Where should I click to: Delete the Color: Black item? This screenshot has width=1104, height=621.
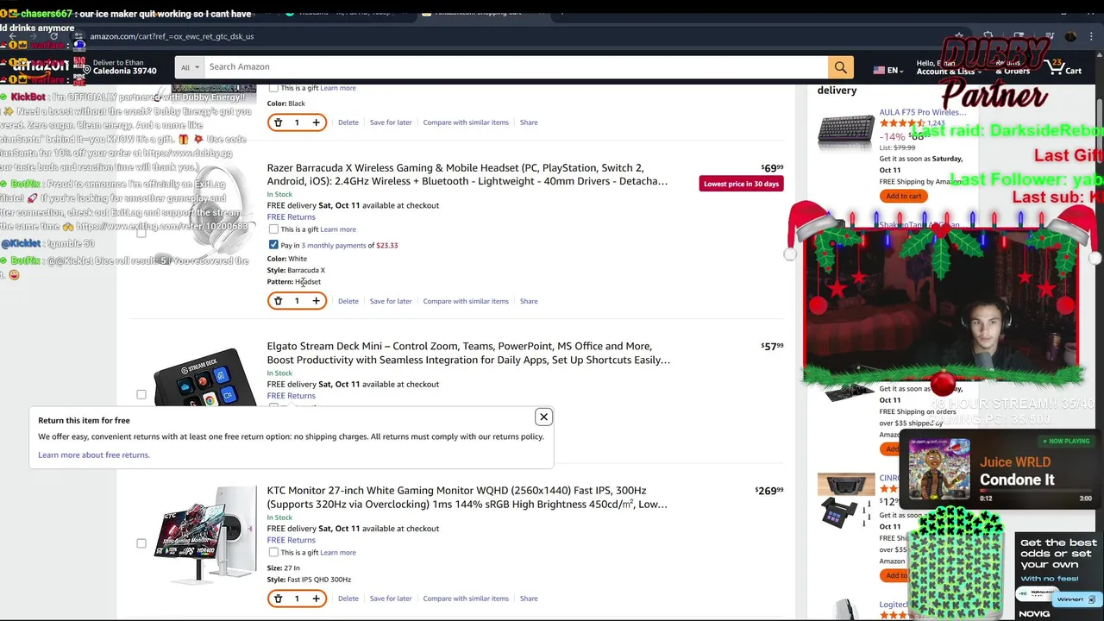pos(348,122)
